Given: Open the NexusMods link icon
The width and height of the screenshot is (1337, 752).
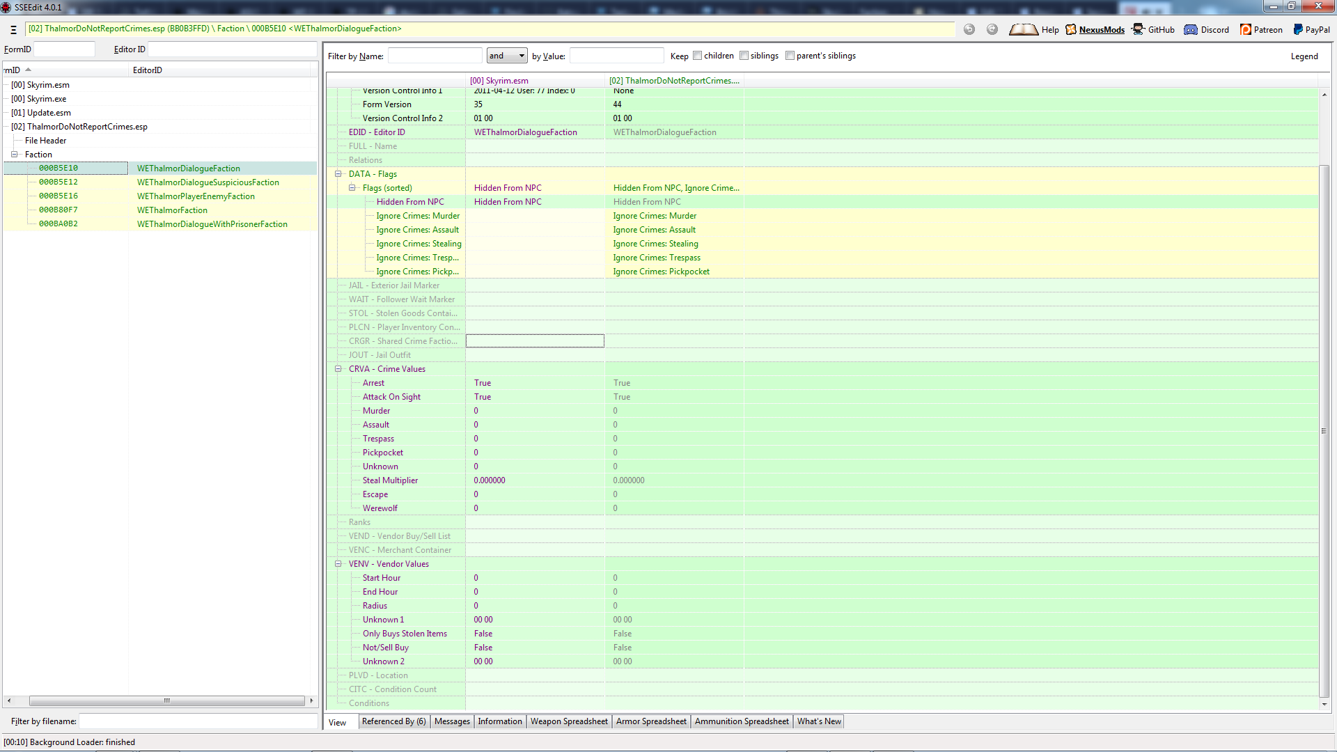Looking at the screenshot, I should coord(1071,29).
